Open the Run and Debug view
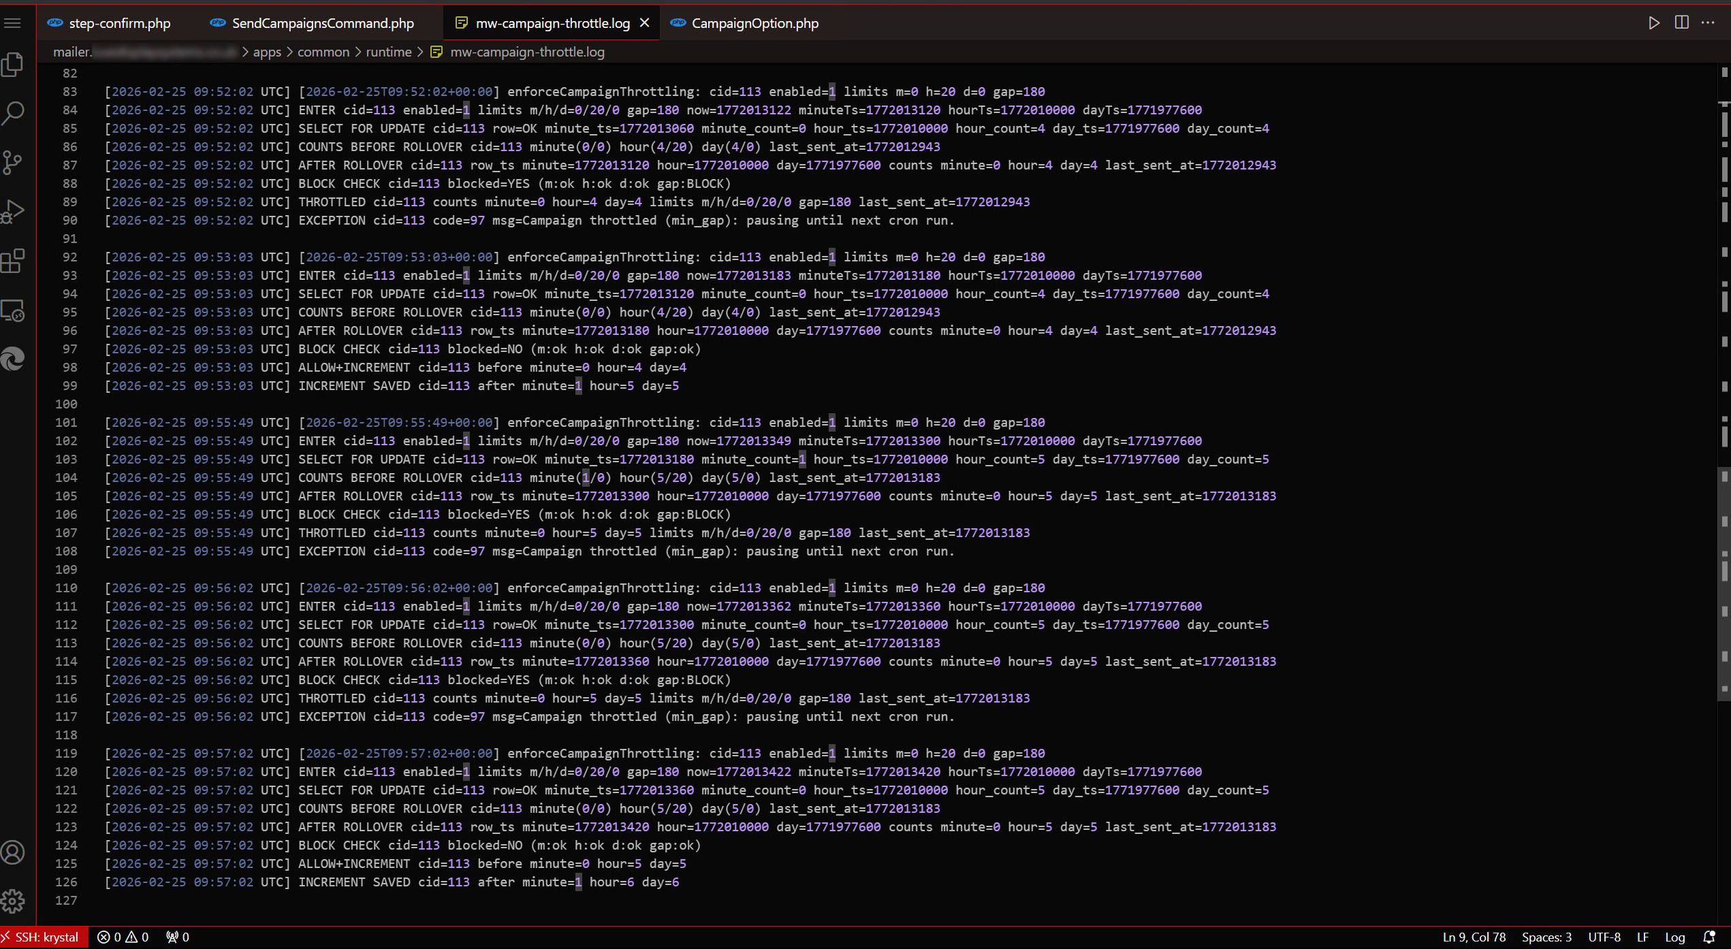The width and height of the screenshot is (1731, 949). 13,212
